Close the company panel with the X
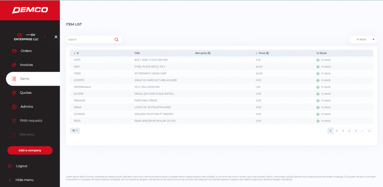Image resolution: width=383 pixels, height=187 pixels. [56, 37]
